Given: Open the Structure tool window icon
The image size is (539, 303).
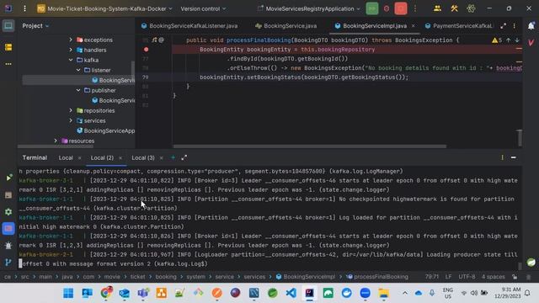Looking at the screenshot, I should pos(8,47).
